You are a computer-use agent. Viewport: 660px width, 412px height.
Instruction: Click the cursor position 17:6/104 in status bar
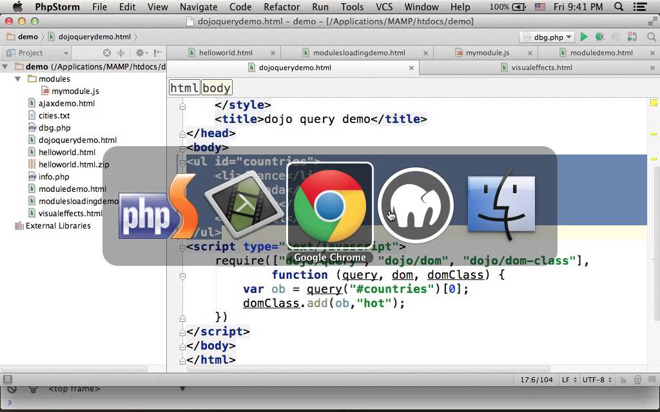[536, 380]
